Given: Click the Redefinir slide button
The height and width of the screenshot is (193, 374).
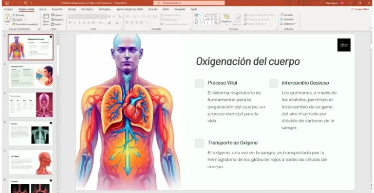Looking at the screenshot, I should click(57, 19).
